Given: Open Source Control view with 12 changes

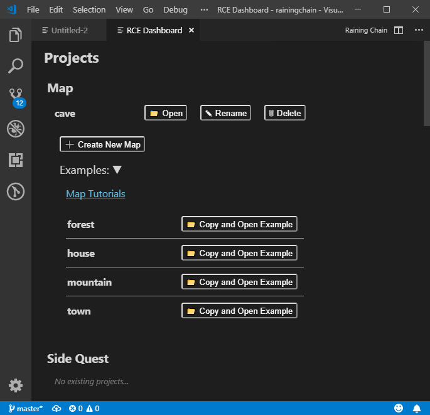Looking at the screenshot, I should click(x=16, y=98).
